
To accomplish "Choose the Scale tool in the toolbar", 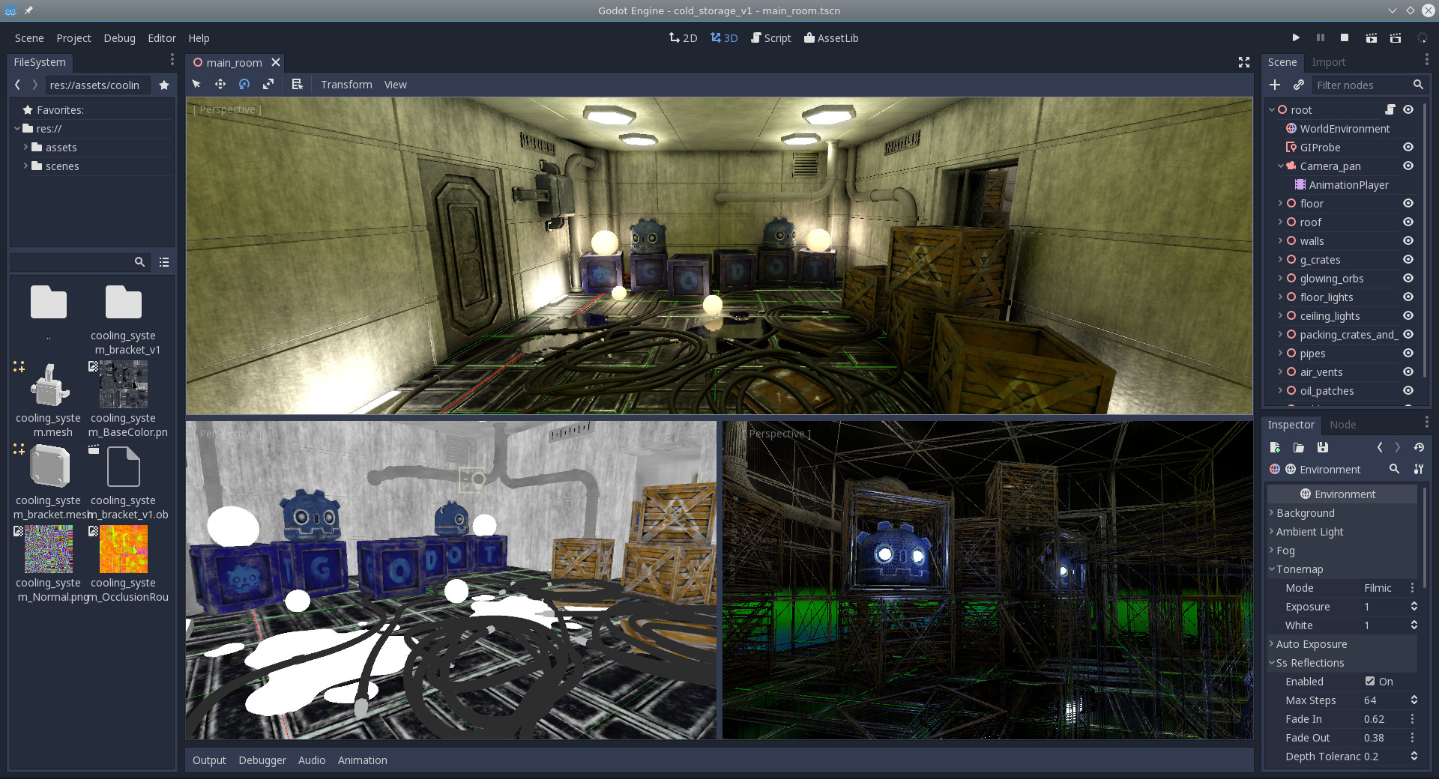I will [268, 85].
